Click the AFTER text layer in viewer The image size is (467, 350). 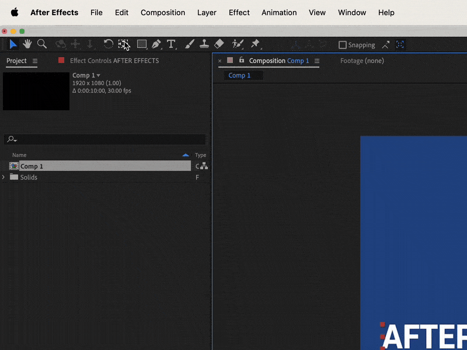[424, 337]
